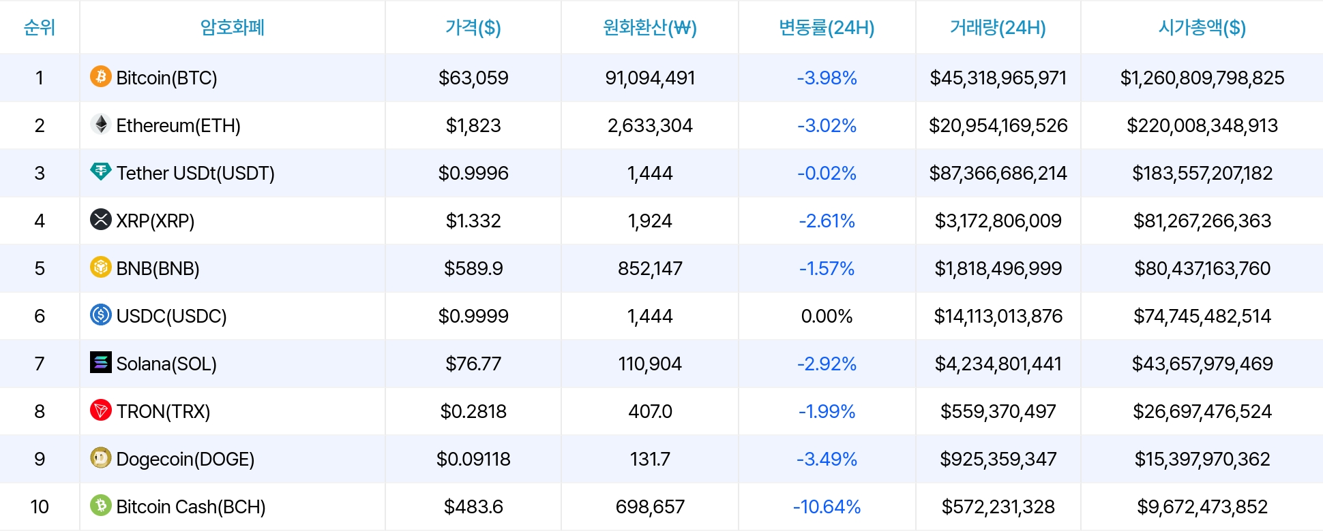
Task: Open the Solana(SOL) name link
Action: point(166,364)
